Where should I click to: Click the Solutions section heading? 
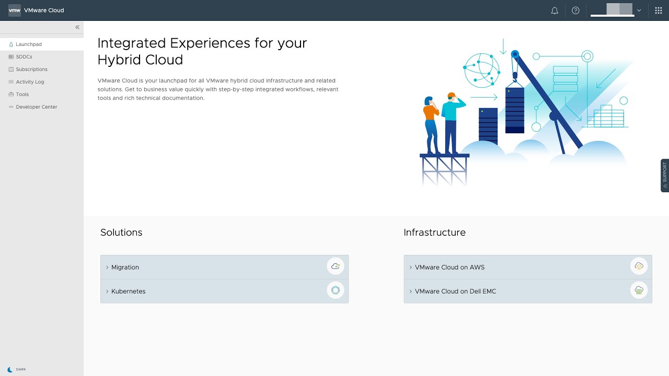(121, 232)
